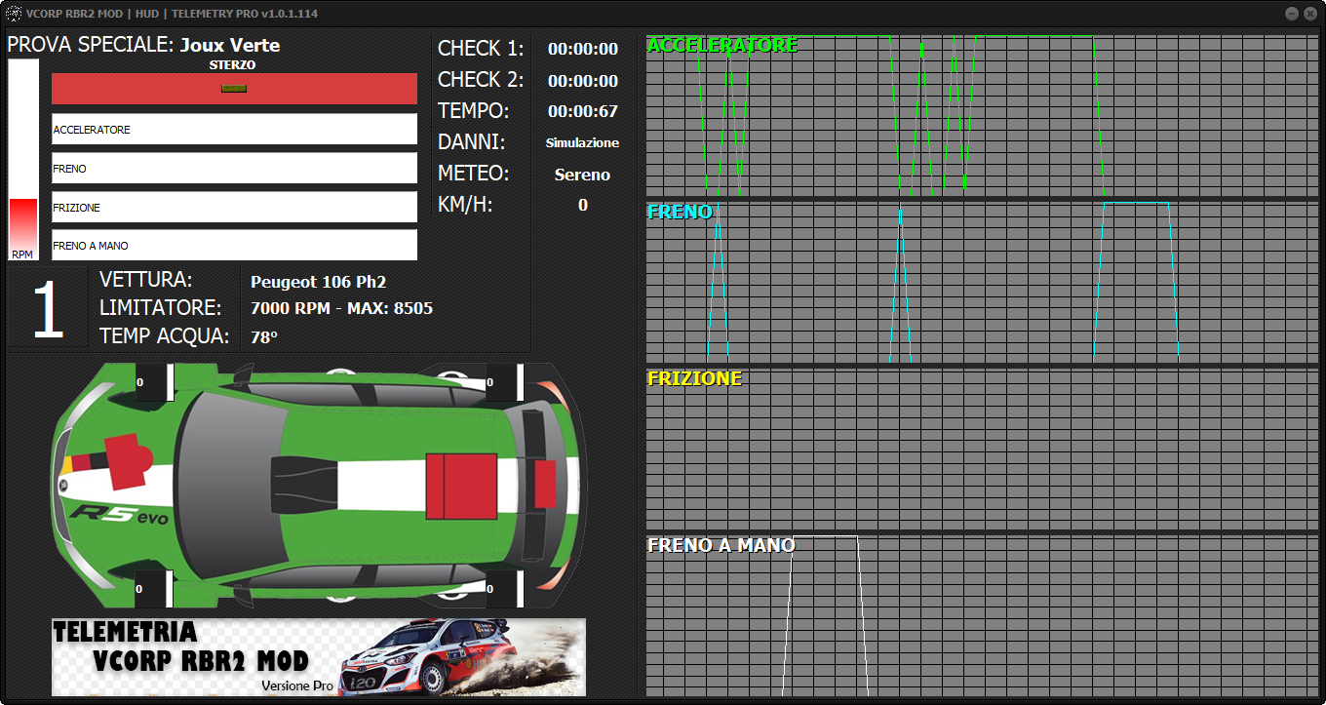The width and height of the screenshot is (1326, 705).
Task: Click the LIMITATORE label
Action: (161, 308)
